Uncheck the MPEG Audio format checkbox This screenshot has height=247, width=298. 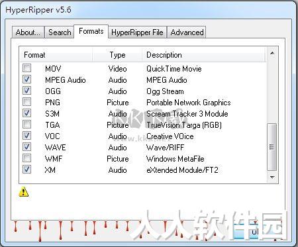pyautogui.click(x=26, y=79)
